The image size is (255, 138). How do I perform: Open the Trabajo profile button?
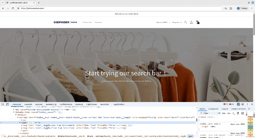tap(242, 8)
